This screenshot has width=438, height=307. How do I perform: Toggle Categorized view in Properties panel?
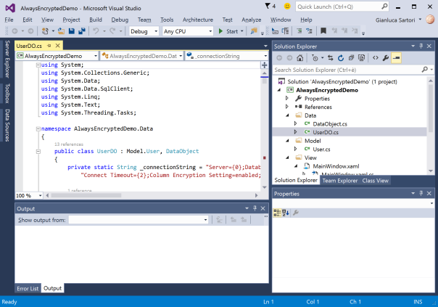(277, 212)
